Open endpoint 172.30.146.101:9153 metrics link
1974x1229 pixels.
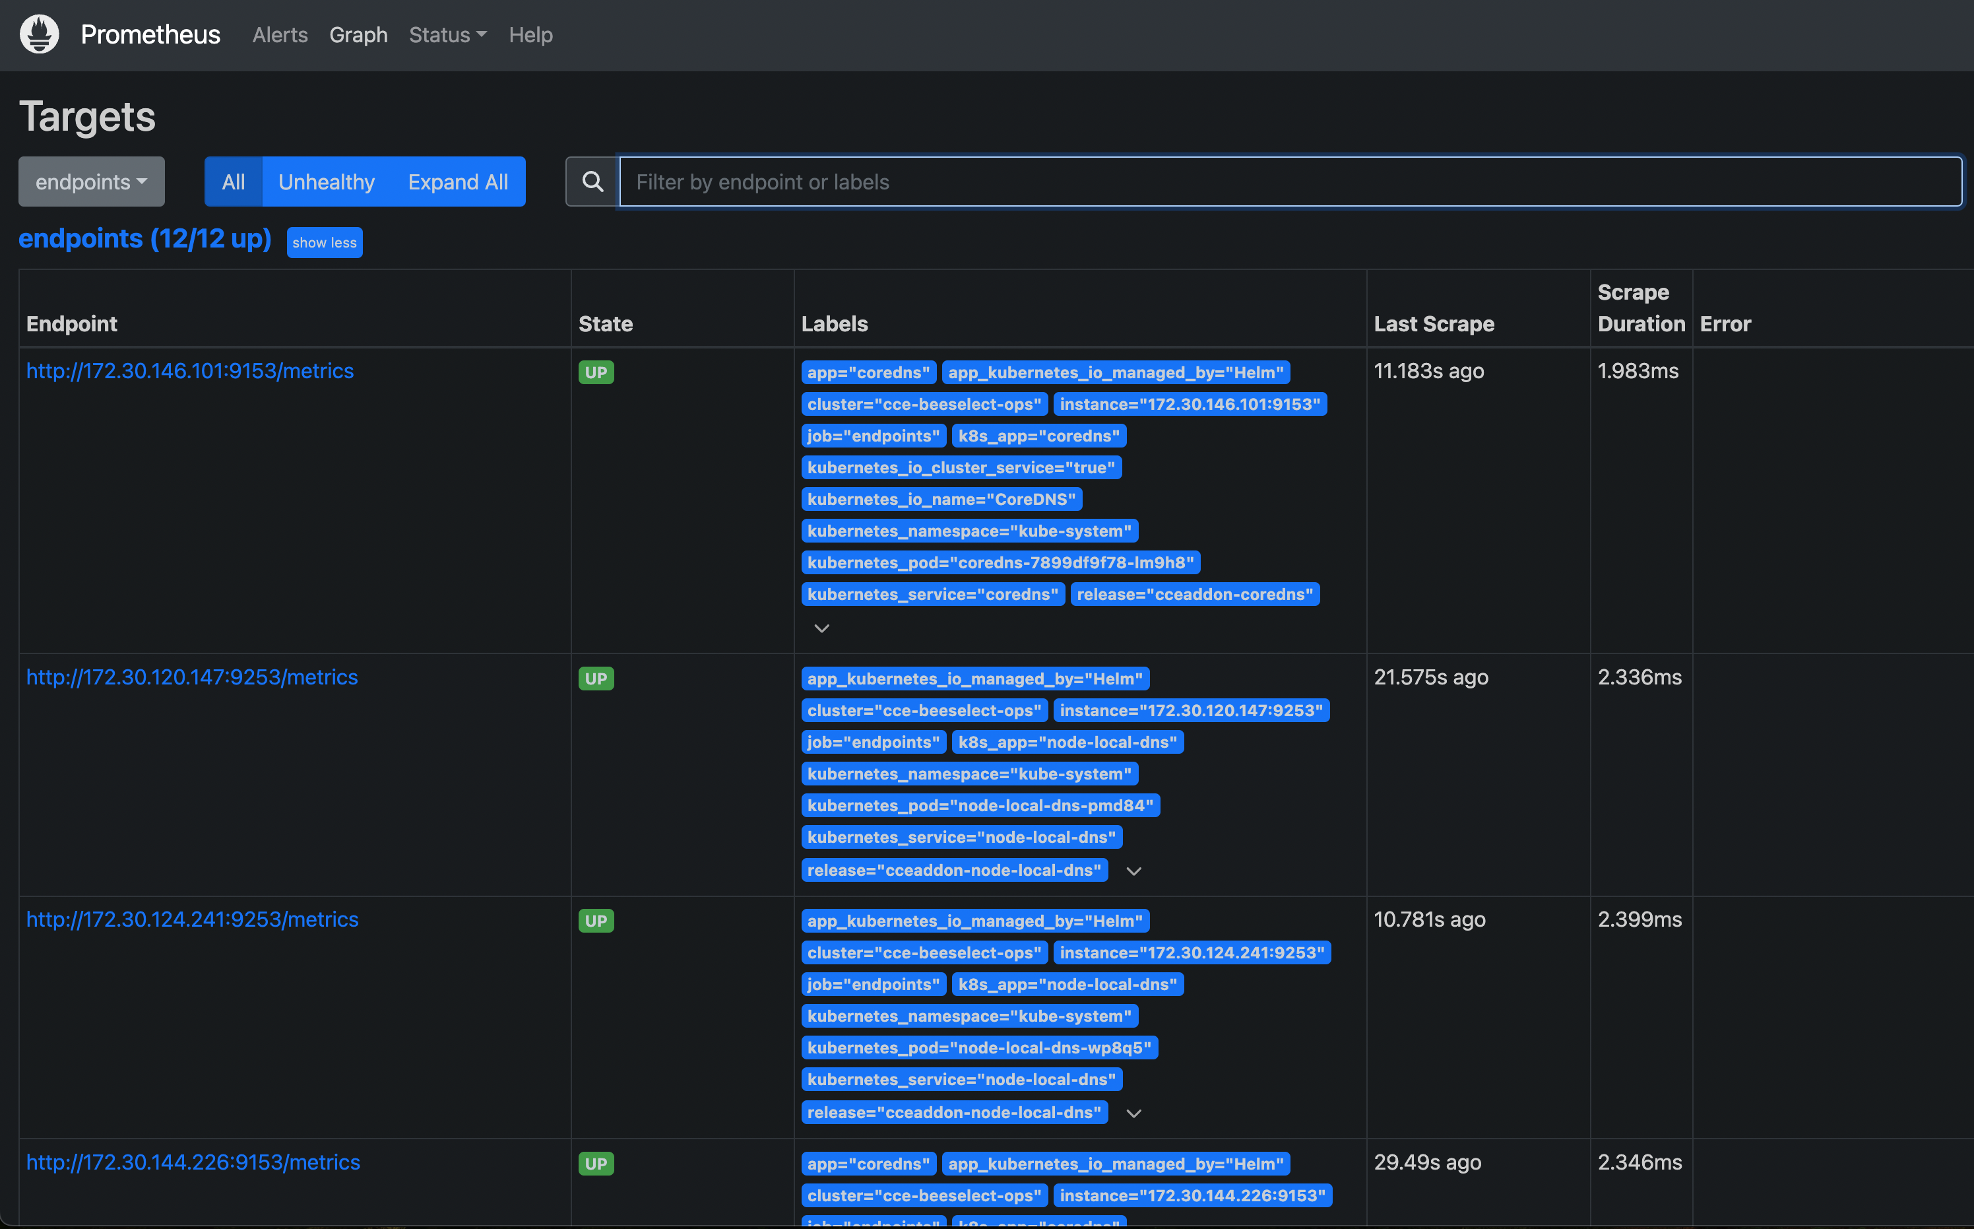coord(190,371)
